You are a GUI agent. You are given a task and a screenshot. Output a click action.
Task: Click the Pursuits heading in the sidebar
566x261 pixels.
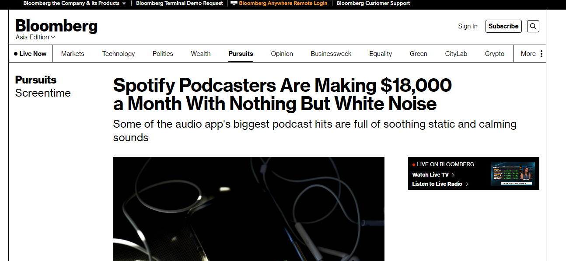[x=36, y=80]
